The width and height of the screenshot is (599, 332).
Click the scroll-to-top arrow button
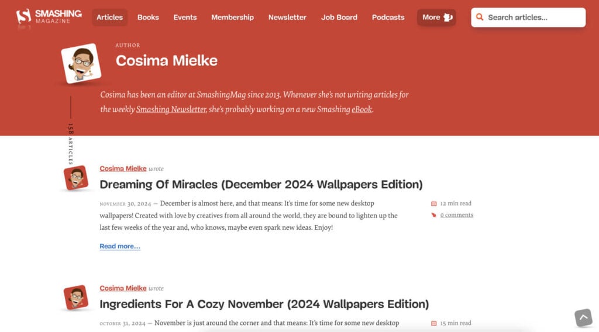tap(583, 317)
